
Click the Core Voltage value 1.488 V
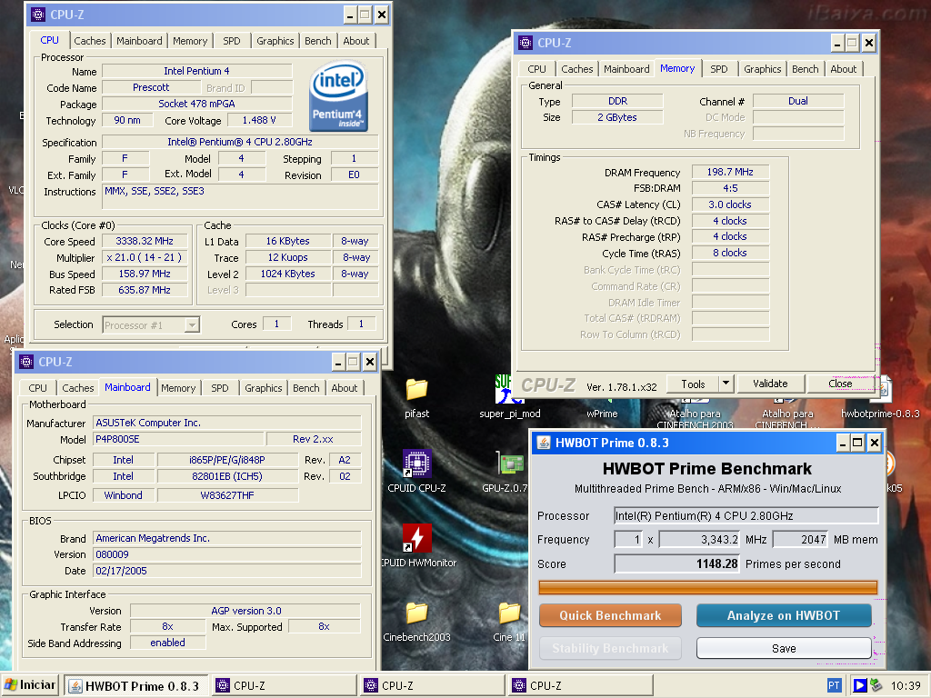click(x=259, y=121)
